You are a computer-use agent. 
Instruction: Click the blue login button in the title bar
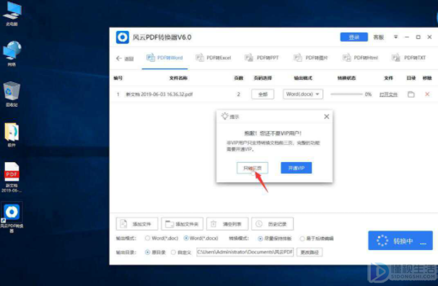coord(354,37)
